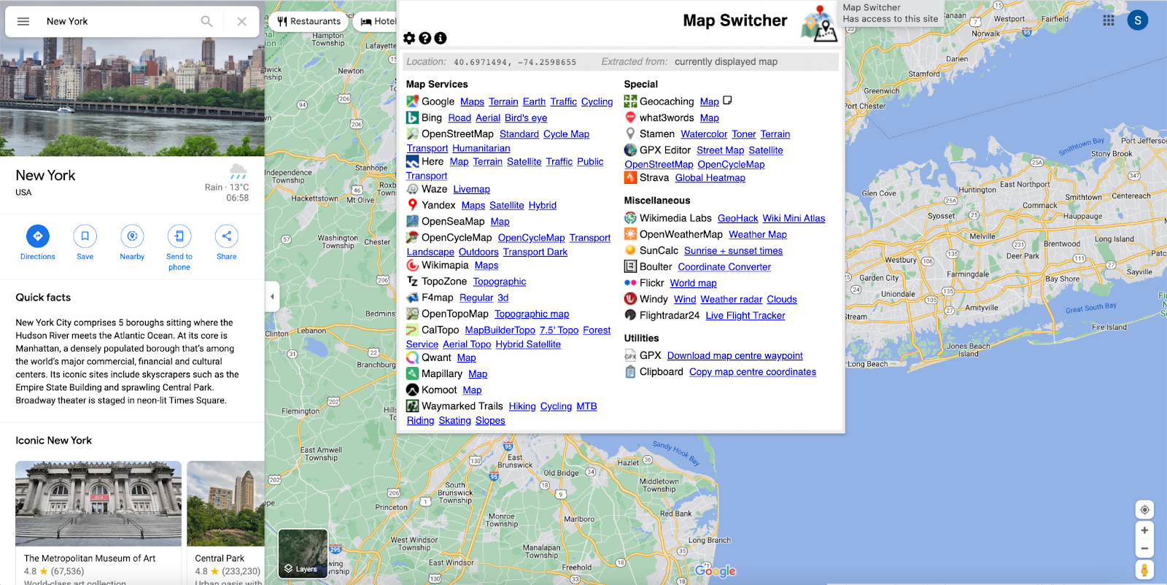Screen dimensions: 1167x585
Task: Save New York to a list
Action: (x=85, y=236)
